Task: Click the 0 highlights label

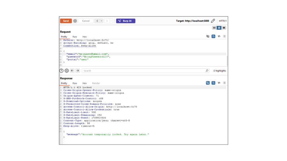Action: click(220, 71)
